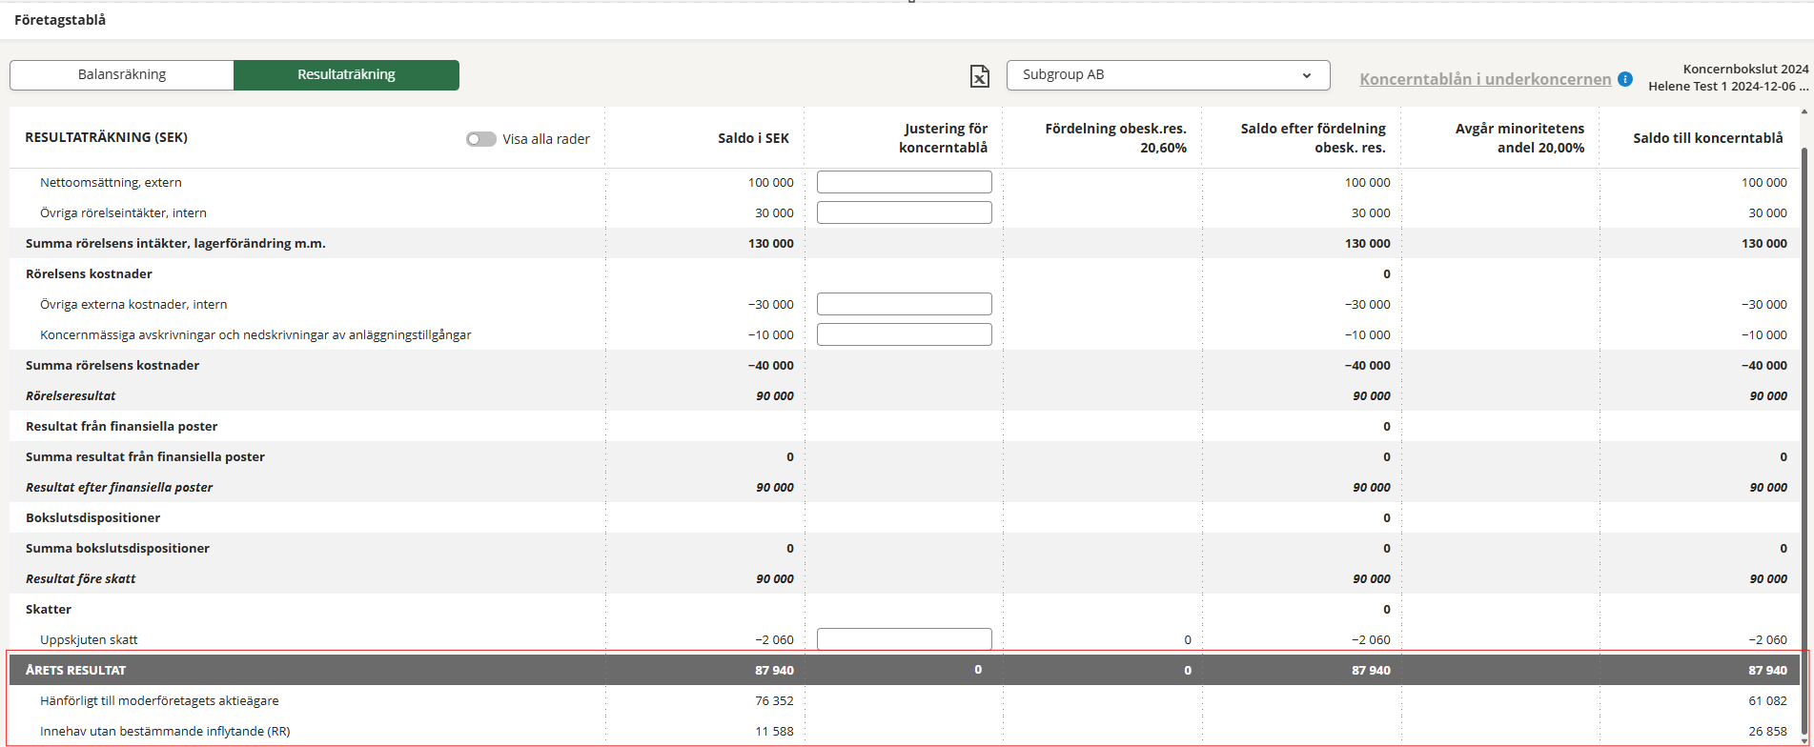Click the Innehav utan bestämmande inflytande (RR) row
This screenshot has width=1814, height=747.
click(x=165, y=731)
